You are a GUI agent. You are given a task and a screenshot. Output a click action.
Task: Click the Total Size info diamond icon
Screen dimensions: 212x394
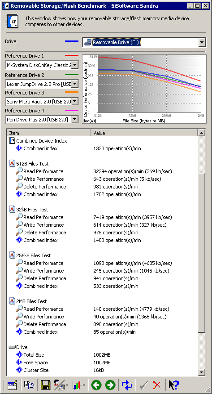pyautogui.click(x=19, y=354)
